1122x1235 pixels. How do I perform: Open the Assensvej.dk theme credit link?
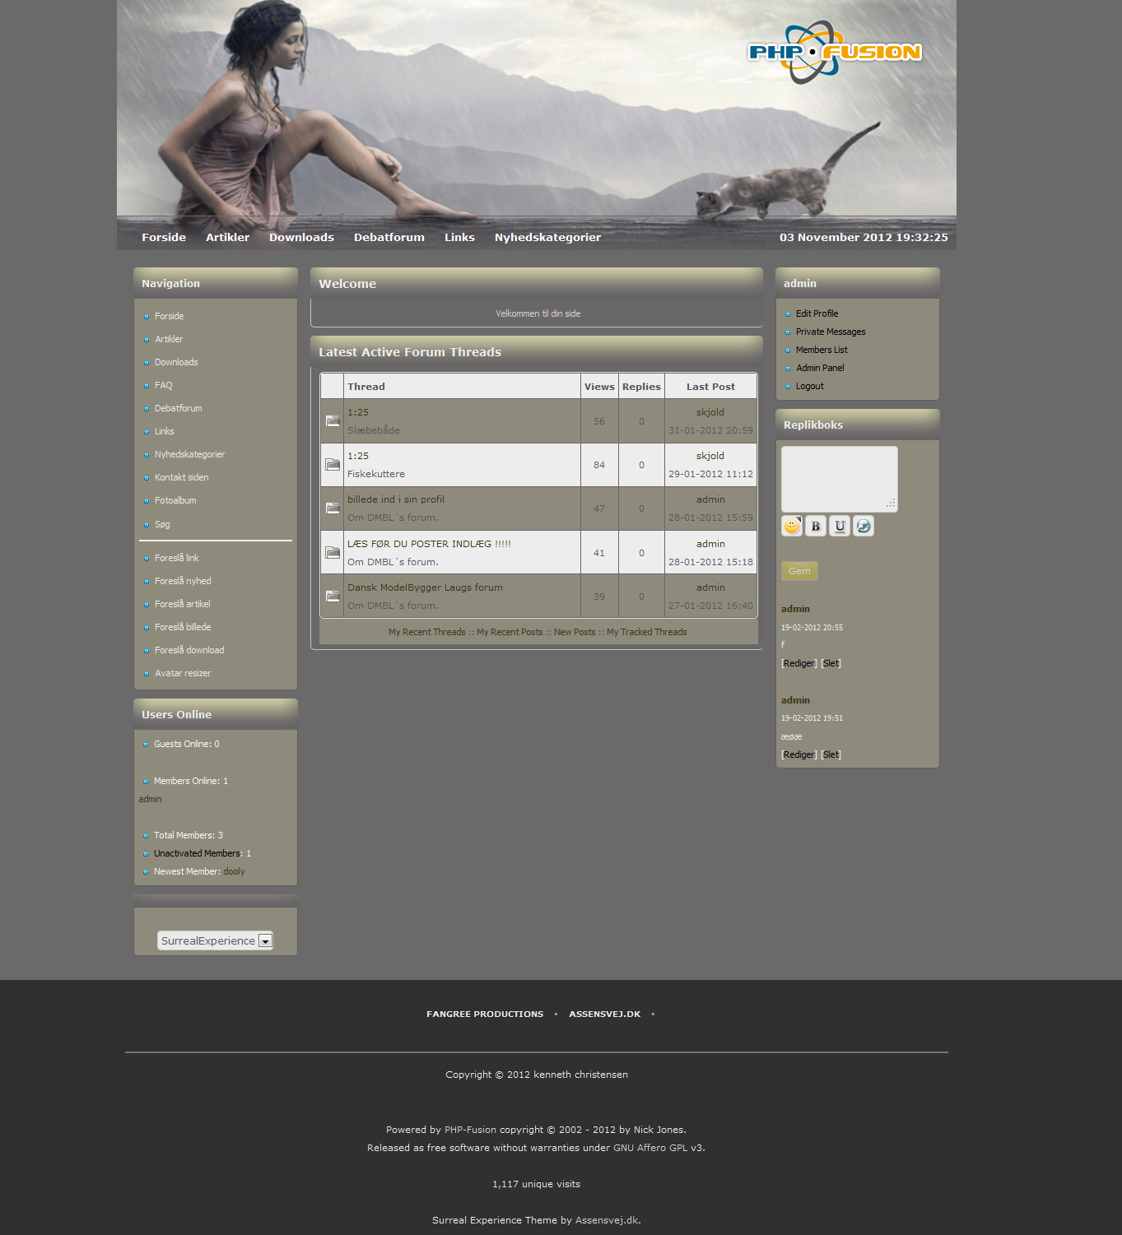tap(607, 1220)
